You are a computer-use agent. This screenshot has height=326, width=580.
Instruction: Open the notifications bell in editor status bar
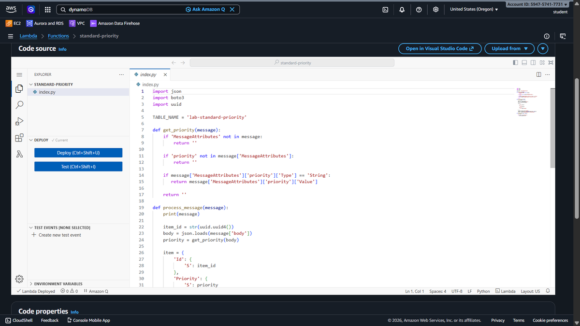coord(548,291)
